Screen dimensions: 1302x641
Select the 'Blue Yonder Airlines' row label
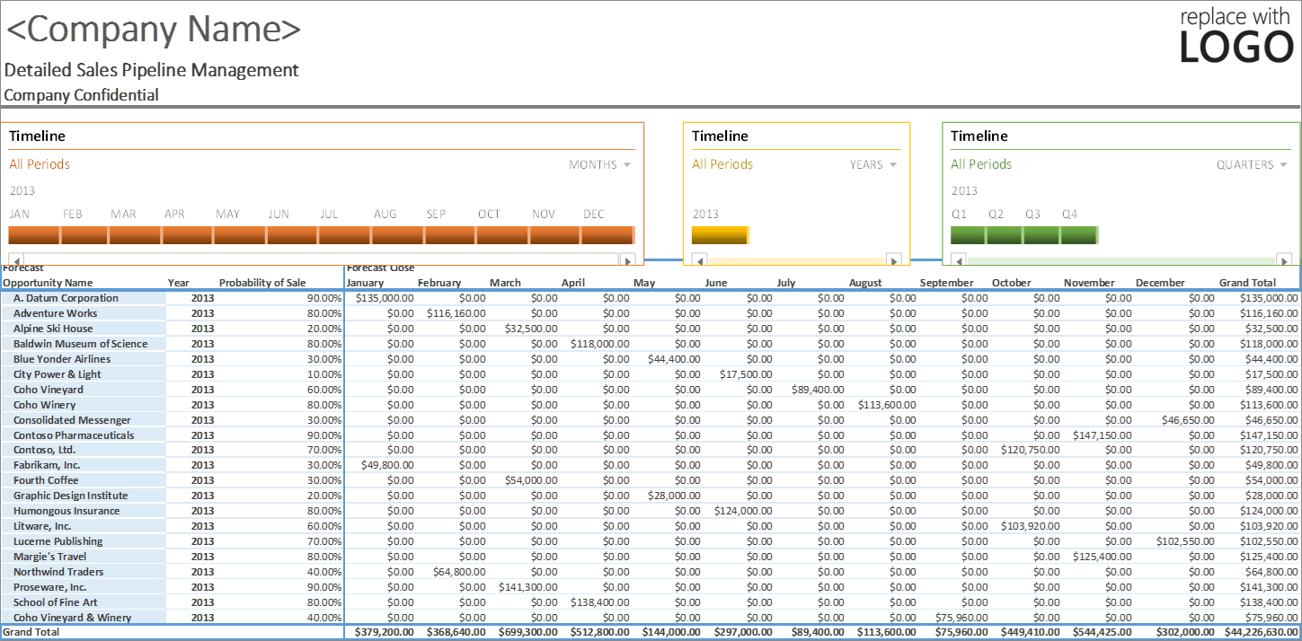coord(63,359)
